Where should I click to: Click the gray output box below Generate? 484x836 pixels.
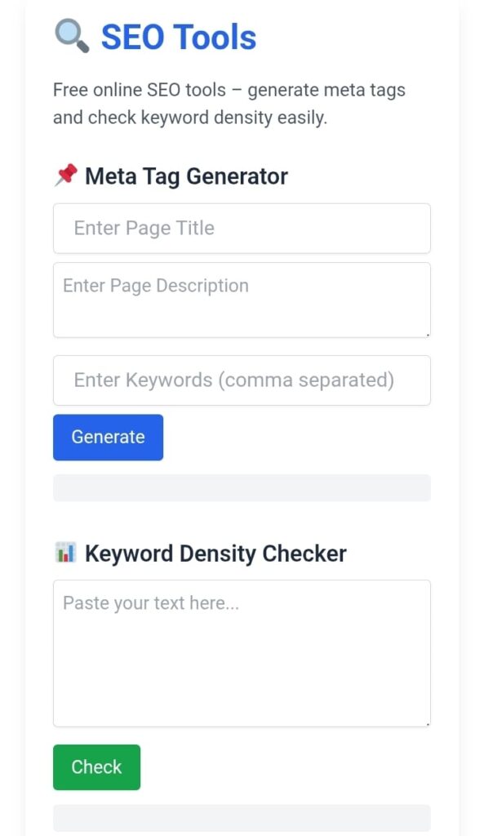point(242,488)
